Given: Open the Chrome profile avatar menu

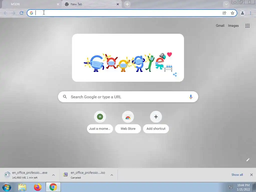Looking at the screenshot, I should [242, 13].
